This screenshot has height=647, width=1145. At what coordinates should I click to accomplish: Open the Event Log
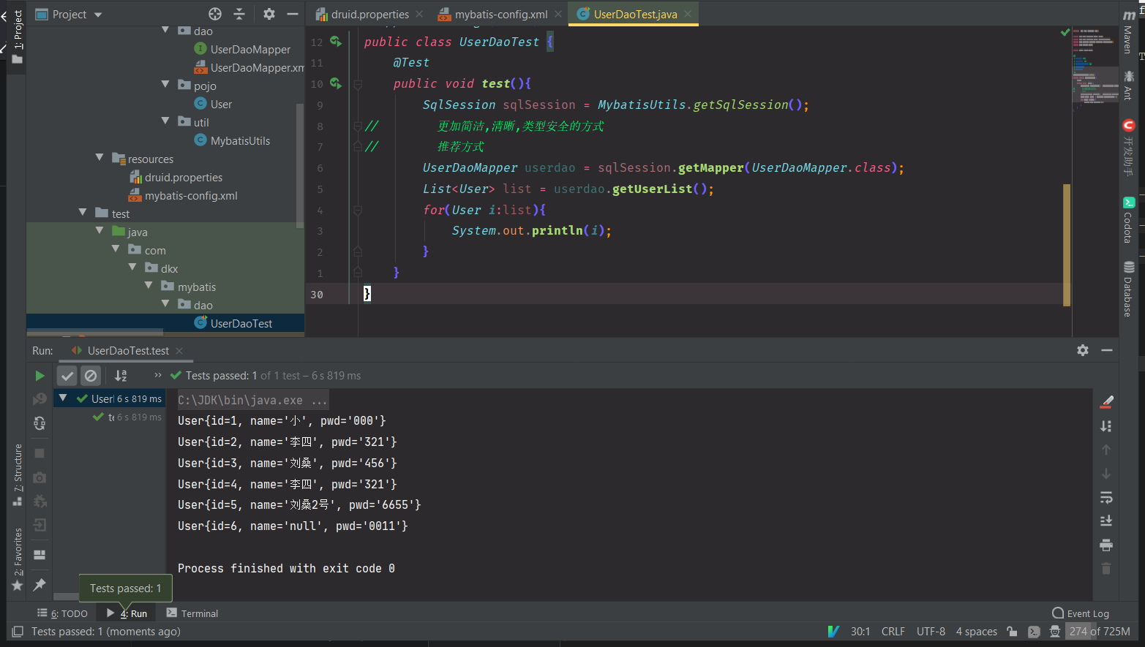click(1081, 613)
